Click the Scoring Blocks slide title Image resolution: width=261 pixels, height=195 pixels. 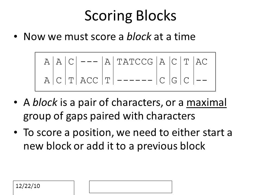pyautogui.click(x=130, y=16)
